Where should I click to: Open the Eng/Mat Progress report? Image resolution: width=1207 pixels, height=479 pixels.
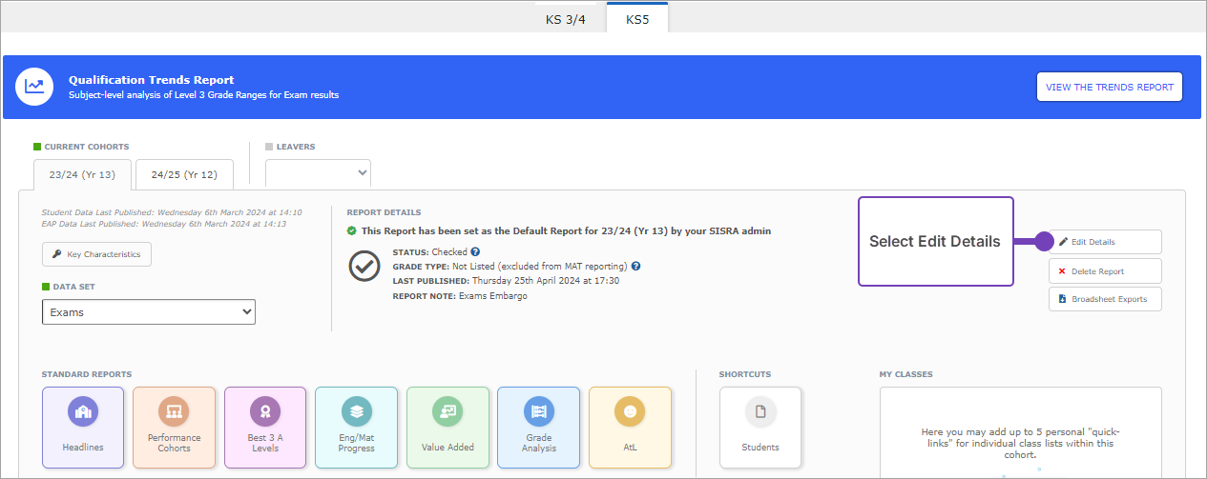pyautogui.click(x=356, y=427)
